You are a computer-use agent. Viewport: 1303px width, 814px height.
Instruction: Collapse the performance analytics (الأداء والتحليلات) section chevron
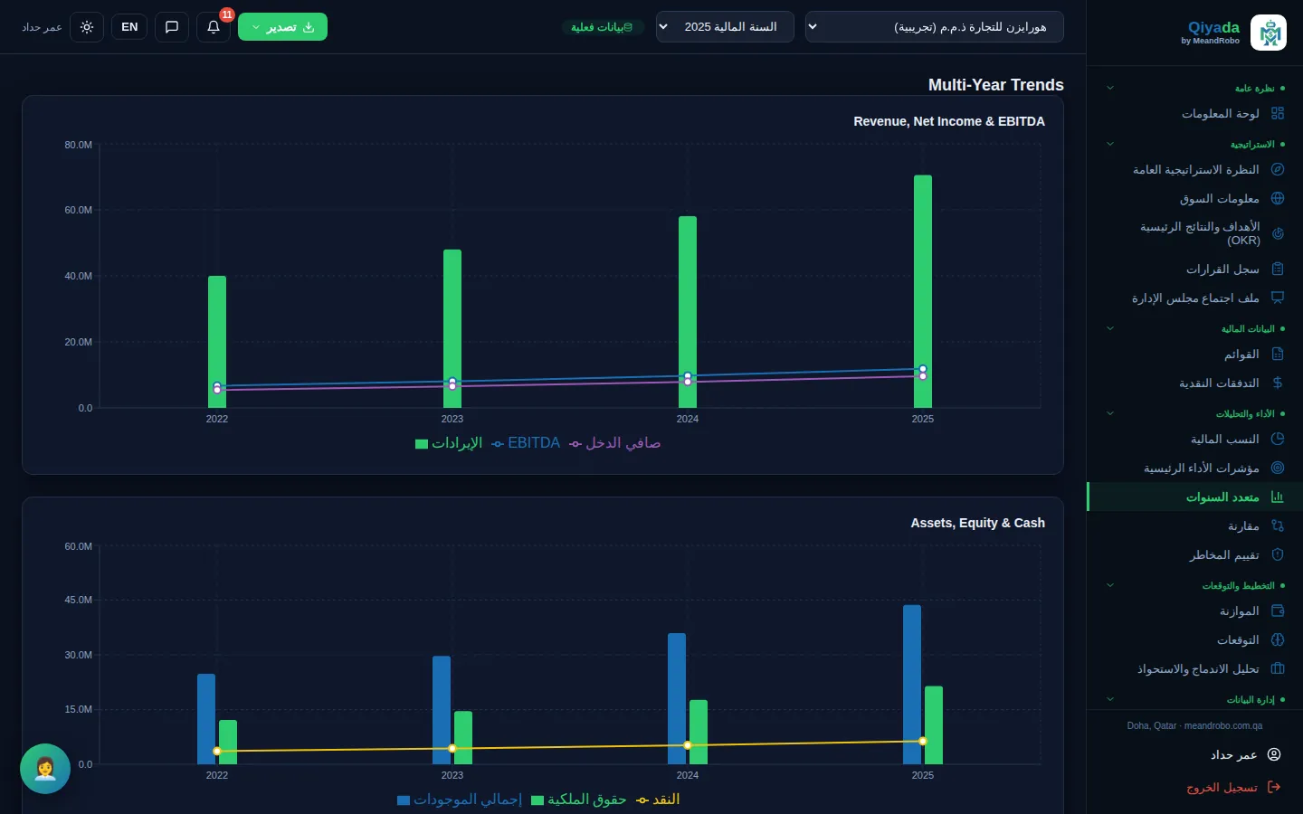tap(1110, 413)
